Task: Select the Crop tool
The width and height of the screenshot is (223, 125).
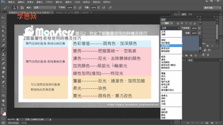Action: coord(3,36)
